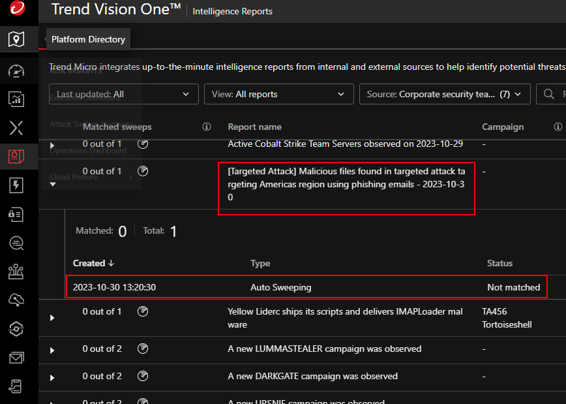Expand the Active Cobalt Strike row
This screenshot has width=566, height=404.
[x=52, y=146]
